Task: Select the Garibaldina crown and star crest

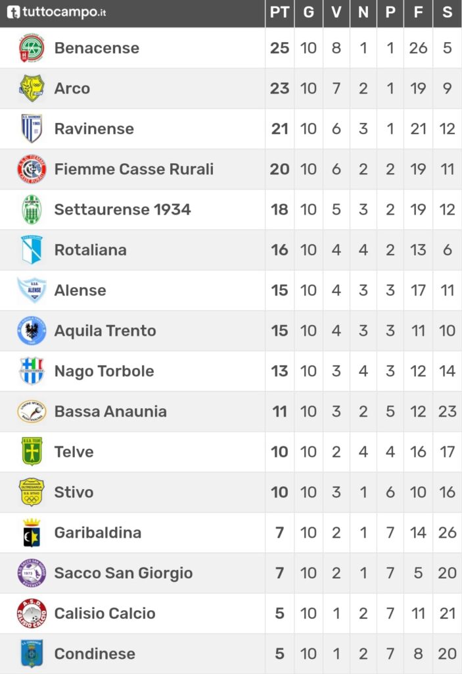Action: coord(32,532)
